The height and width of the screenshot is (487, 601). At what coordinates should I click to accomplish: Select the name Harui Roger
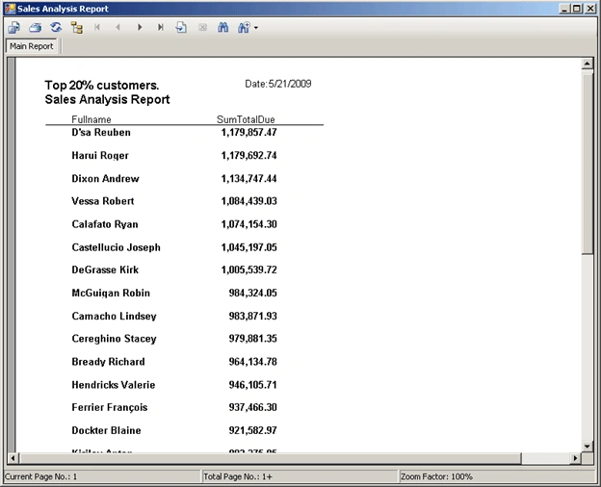point(100,156)
